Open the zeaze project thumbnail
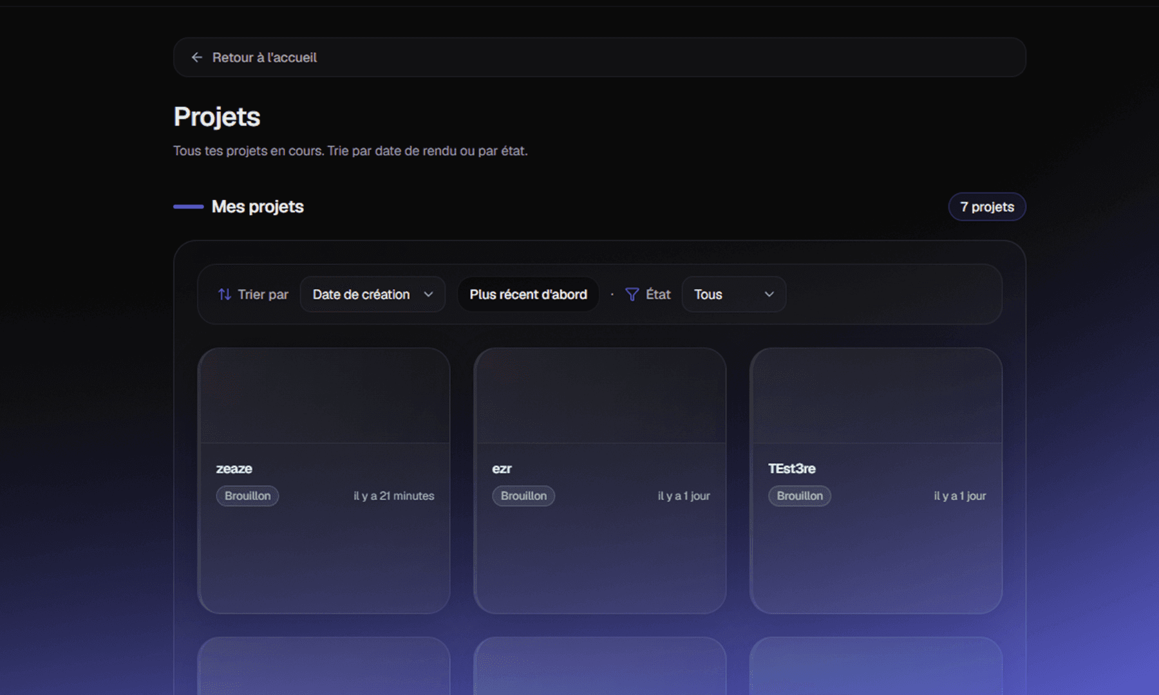 click(324, 395)
